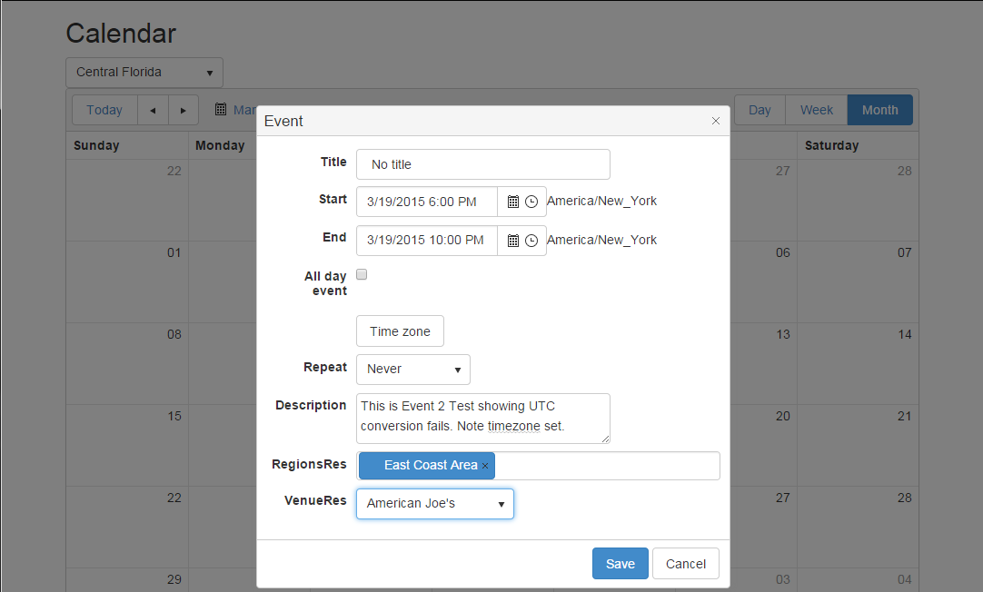Click the Time zone button
Screen dimensions: 983x592
(400, 331)
